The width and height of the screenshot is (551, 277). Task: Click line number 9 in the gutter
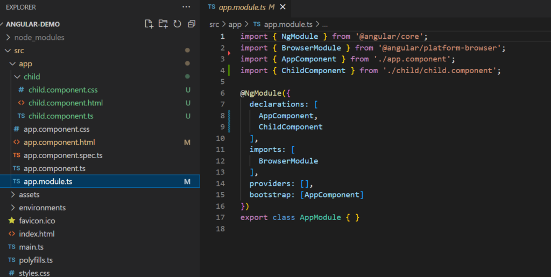[x=222, y=127]
